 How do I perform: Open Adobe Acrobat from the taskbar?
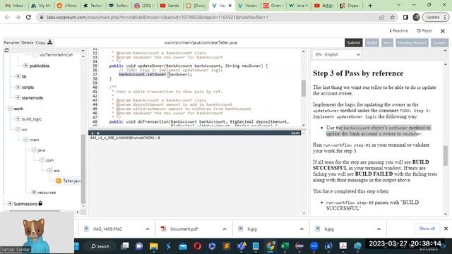click(343, 246)
